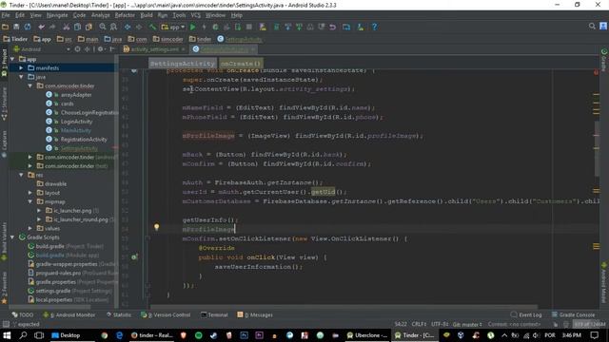Open the Version Control tool window
The image size is (609, 342).
point(166,314)
